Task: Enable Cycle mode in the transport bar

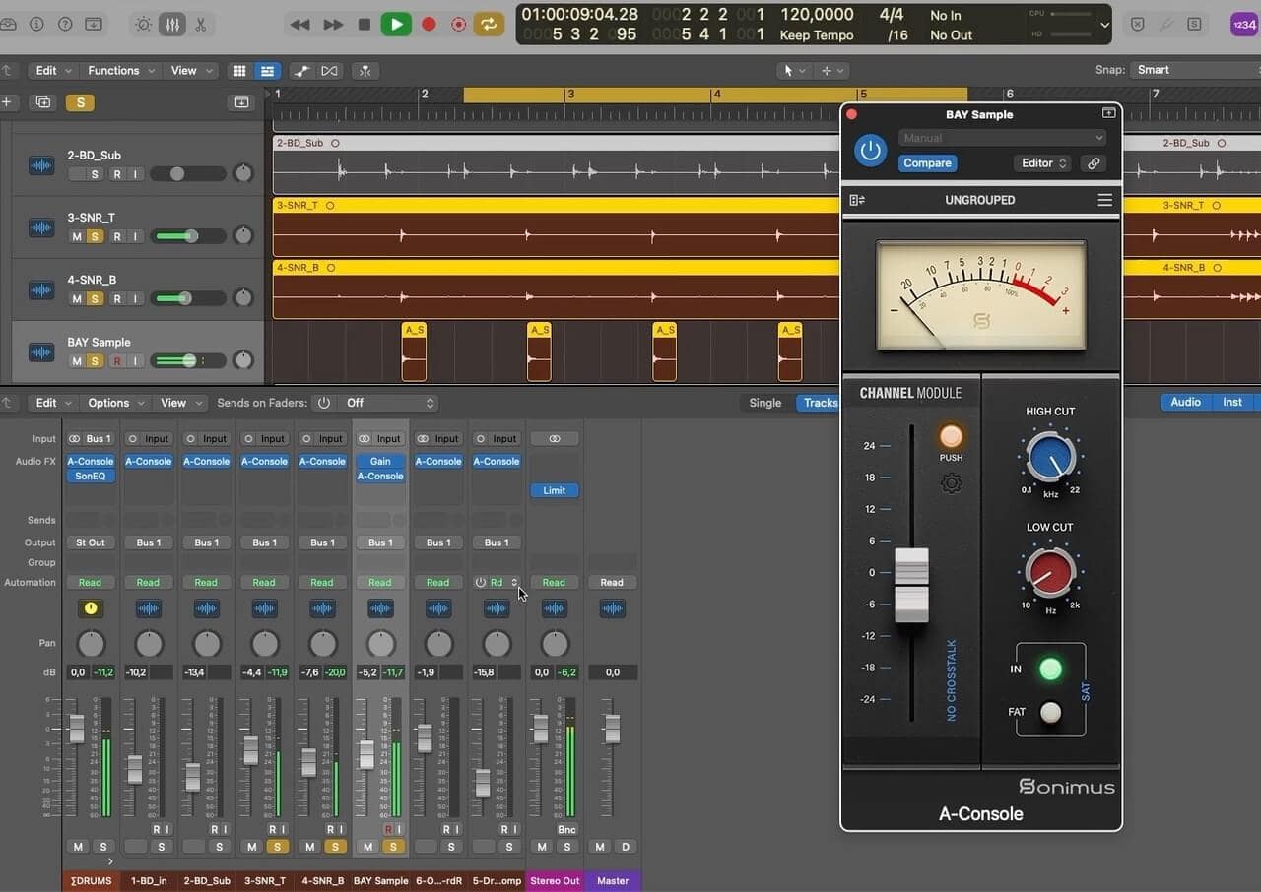Action: click(x=490, y=24)
